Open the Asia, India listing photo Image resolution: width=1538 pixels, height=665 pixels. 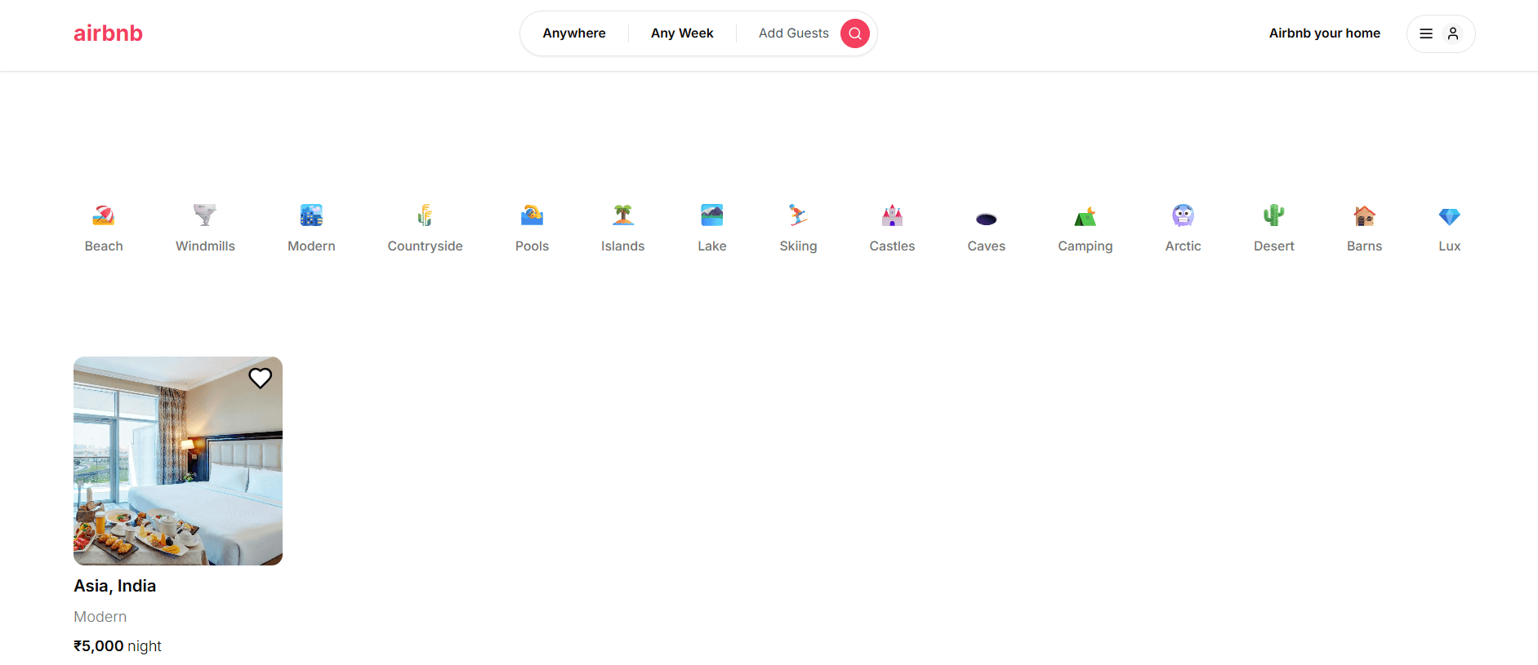click(178, 461)
